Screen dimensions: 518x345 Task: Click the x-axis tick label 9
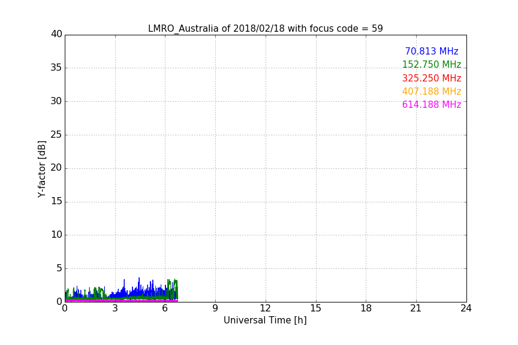(x=215, y=308)
